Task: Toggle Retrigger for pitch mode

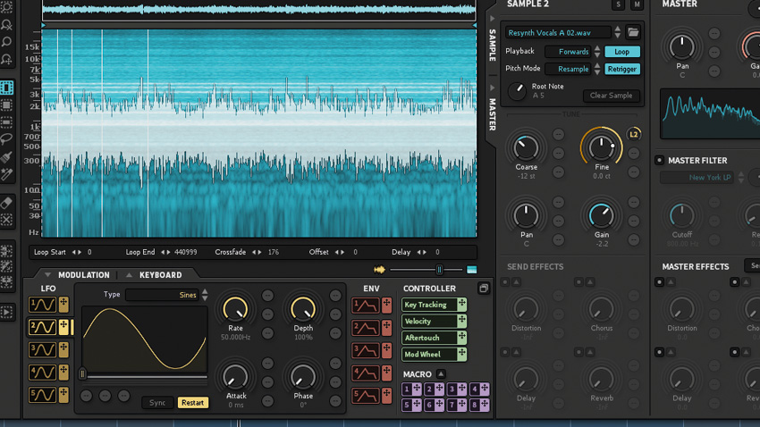Action: pos(621,69)
